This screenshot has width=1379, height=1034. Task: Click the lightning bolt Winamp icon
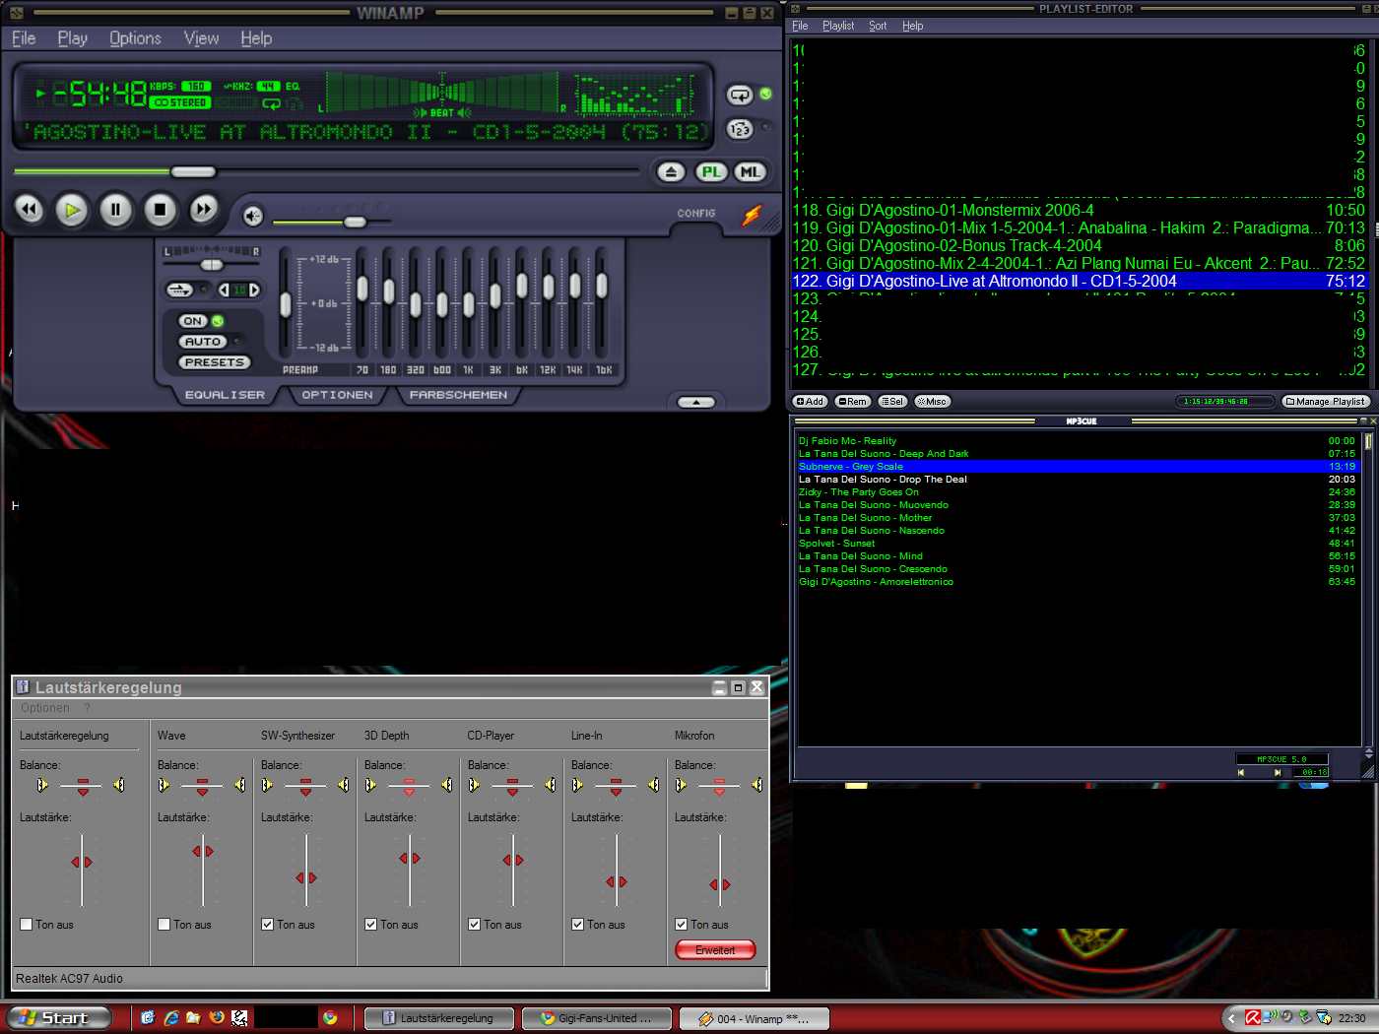[752, 215]
